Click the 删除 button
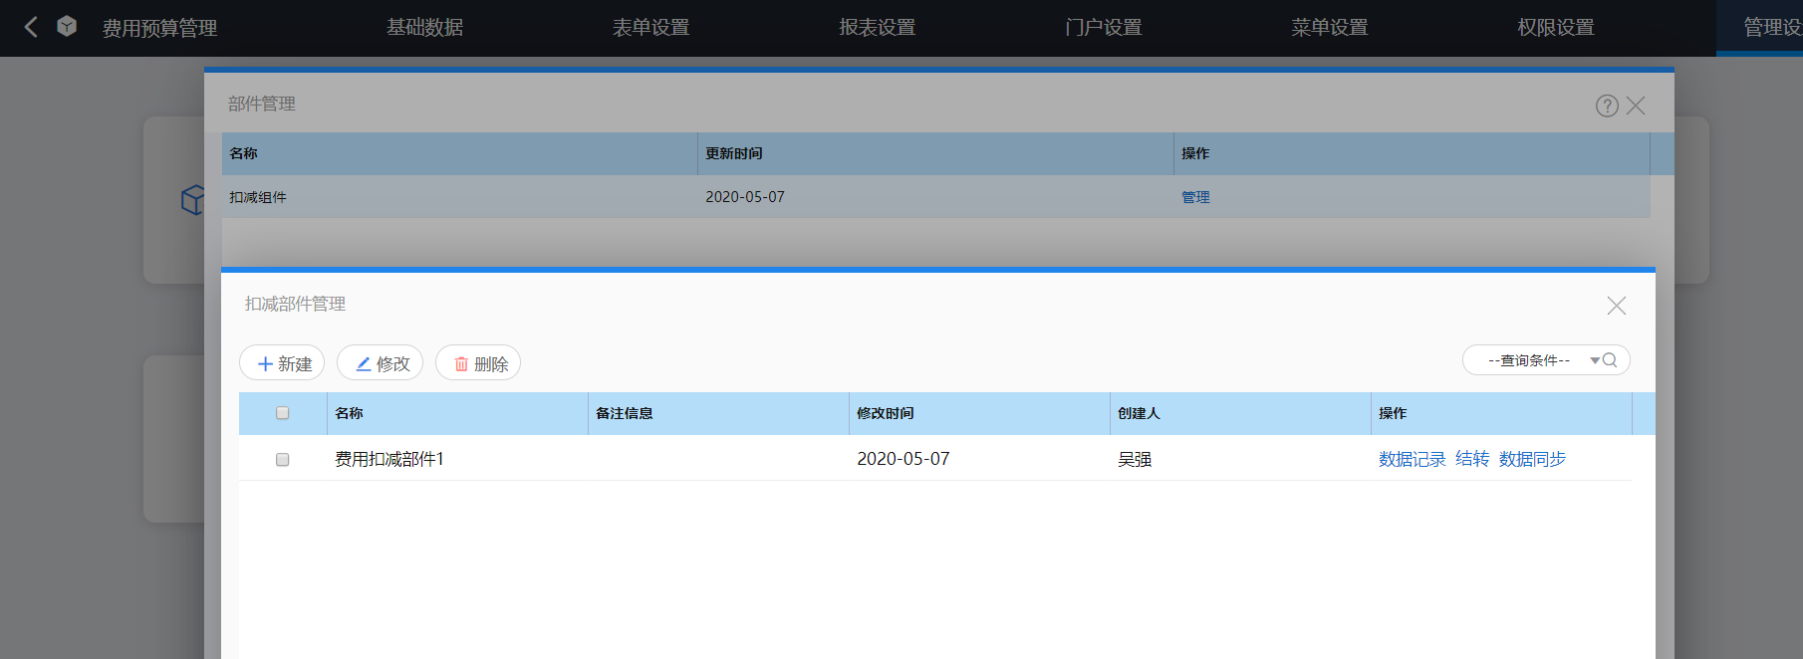The height and width of the screenshot is (659, 1803). (x=478, y=363)
